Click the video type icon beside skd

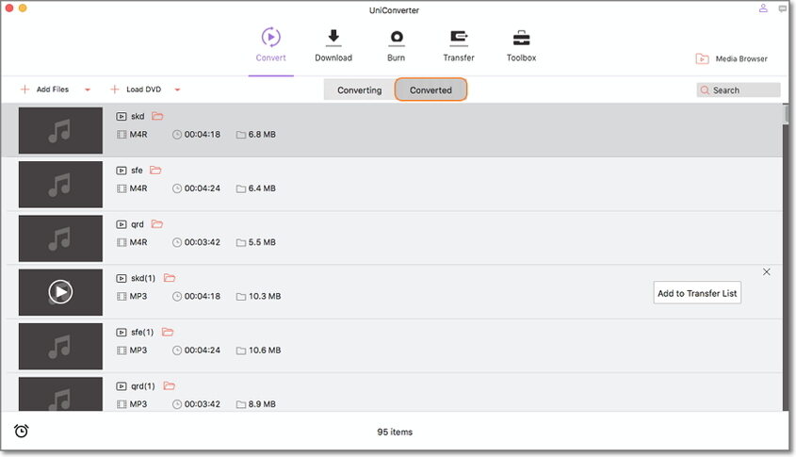click(x=122, y=116)
